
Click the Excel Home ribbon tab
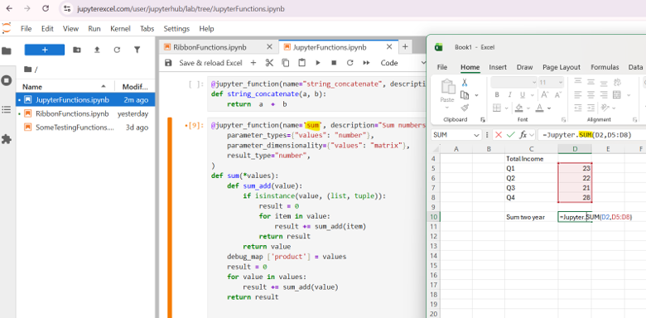pyautogui.click(x=470, y=68)
